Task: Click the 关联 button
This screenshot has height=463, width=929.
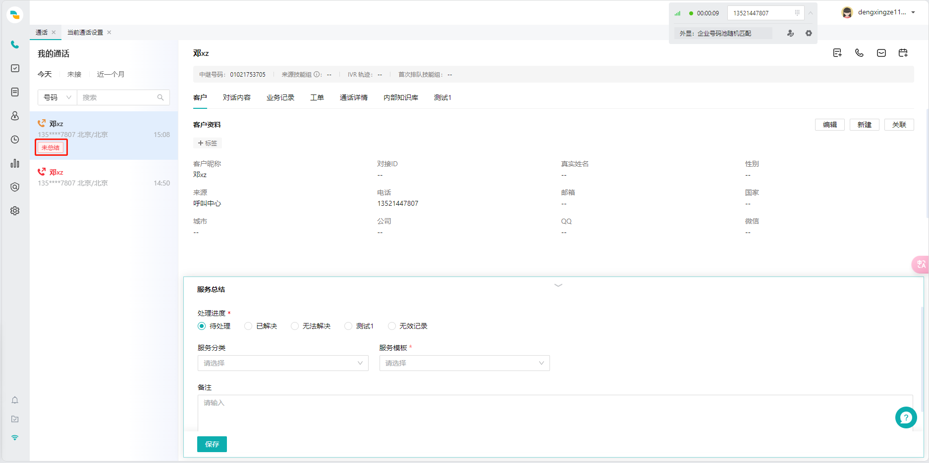Action: pos(899,125)
